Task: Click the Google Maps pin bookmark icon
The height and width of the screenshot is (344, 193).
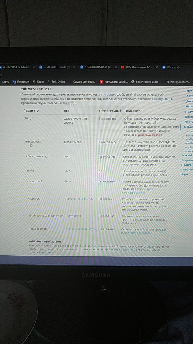Action: pyautogui.click(x=34, y=81)
